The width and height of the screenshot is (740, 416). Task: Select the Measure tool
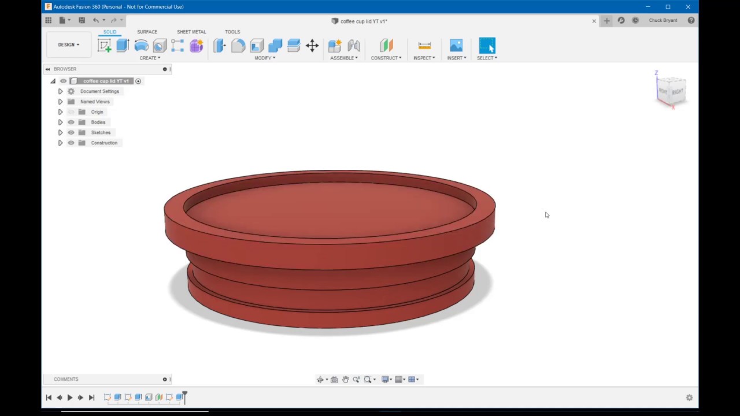424,46
